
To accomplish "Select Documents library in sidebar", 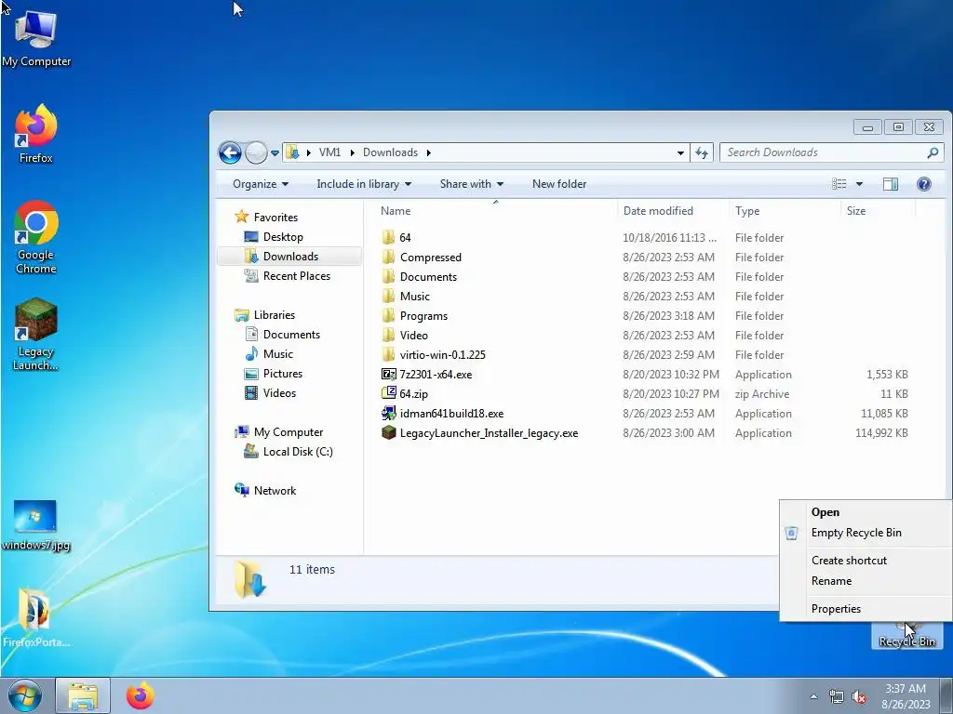I will (x=282, y=334).
